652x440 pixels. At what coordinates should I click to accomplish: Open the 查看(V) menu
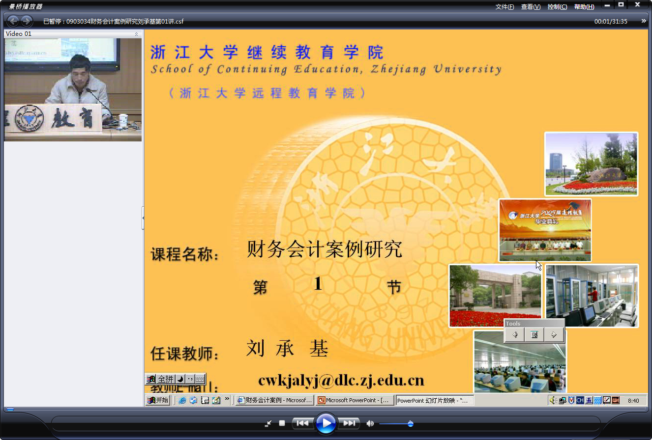tap(531, 6)
